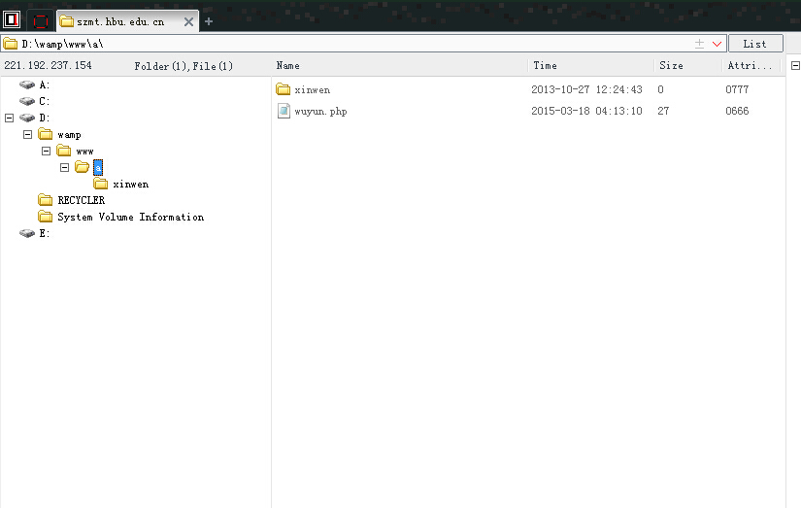
Task: Click the folder icon in address bar
Action: (11, 44)
